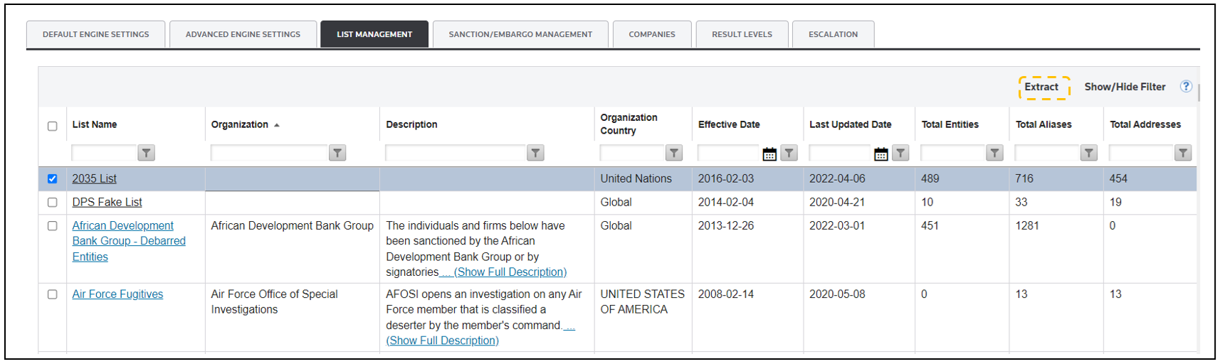Uncheck the 2035 List row checkbox

click(52, 178)
